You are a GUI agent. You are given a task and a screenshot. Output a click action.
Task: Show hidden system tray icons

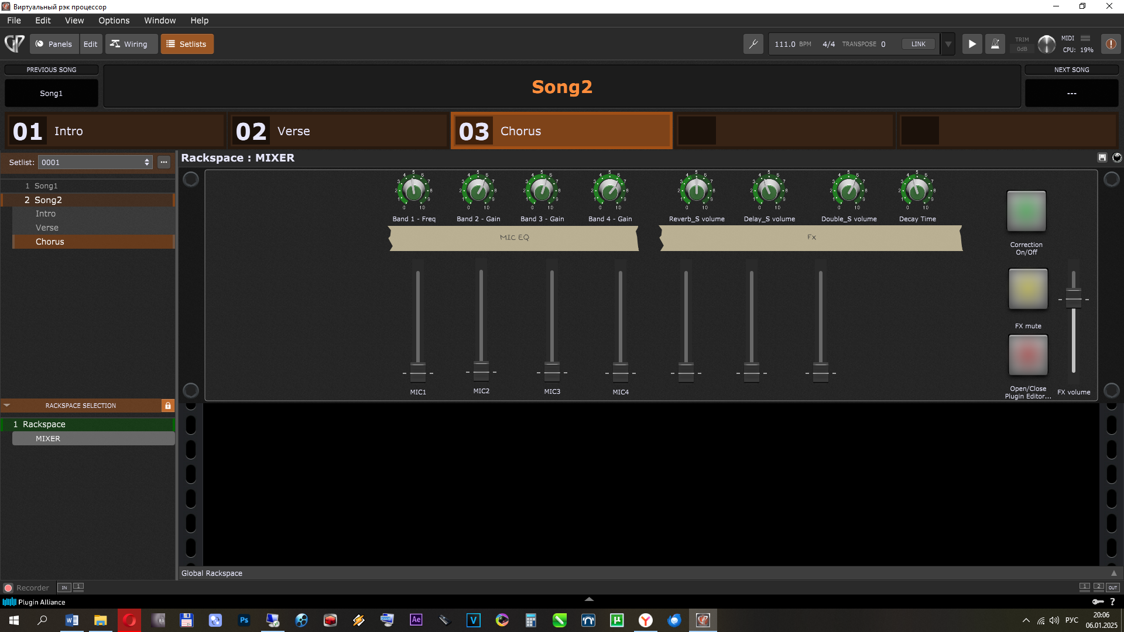[1026, 620]
